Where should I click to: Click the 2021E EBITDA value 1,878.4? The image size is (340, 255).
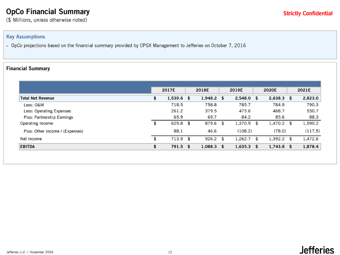pyautogui.click(x=309, y=147)
